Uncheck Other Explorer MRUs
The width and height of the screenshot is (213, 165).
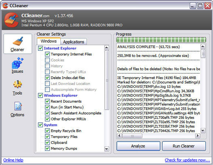(x=47, y=119)
